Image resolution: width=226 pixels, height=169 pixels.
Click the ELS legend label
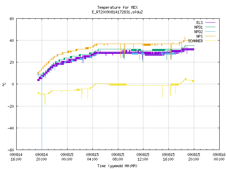point(200,23)
